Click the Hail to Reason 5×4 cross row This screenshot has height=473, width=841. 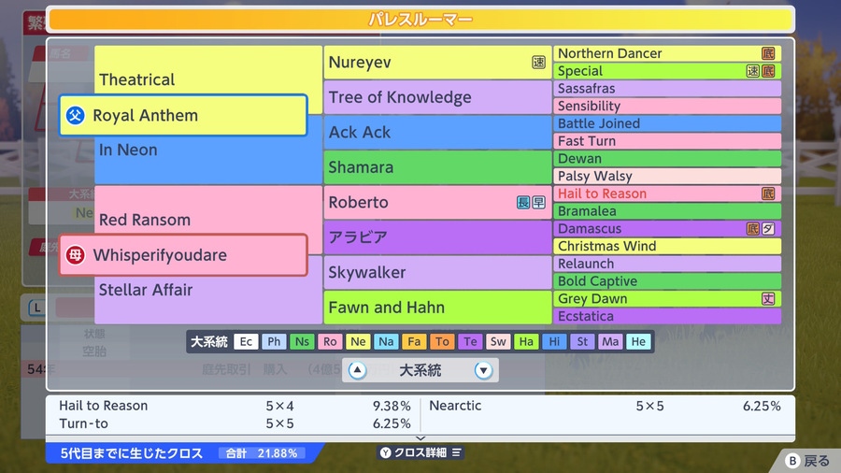pos(235,406)
